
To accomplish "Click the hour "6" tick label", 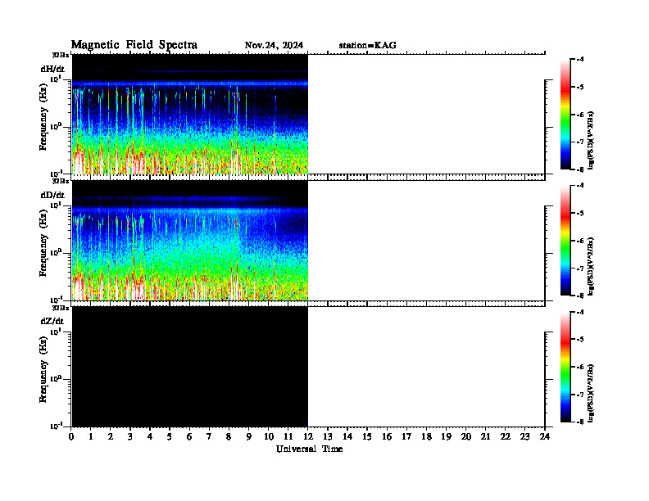I will pyautogui.click(x=189, y=436).
